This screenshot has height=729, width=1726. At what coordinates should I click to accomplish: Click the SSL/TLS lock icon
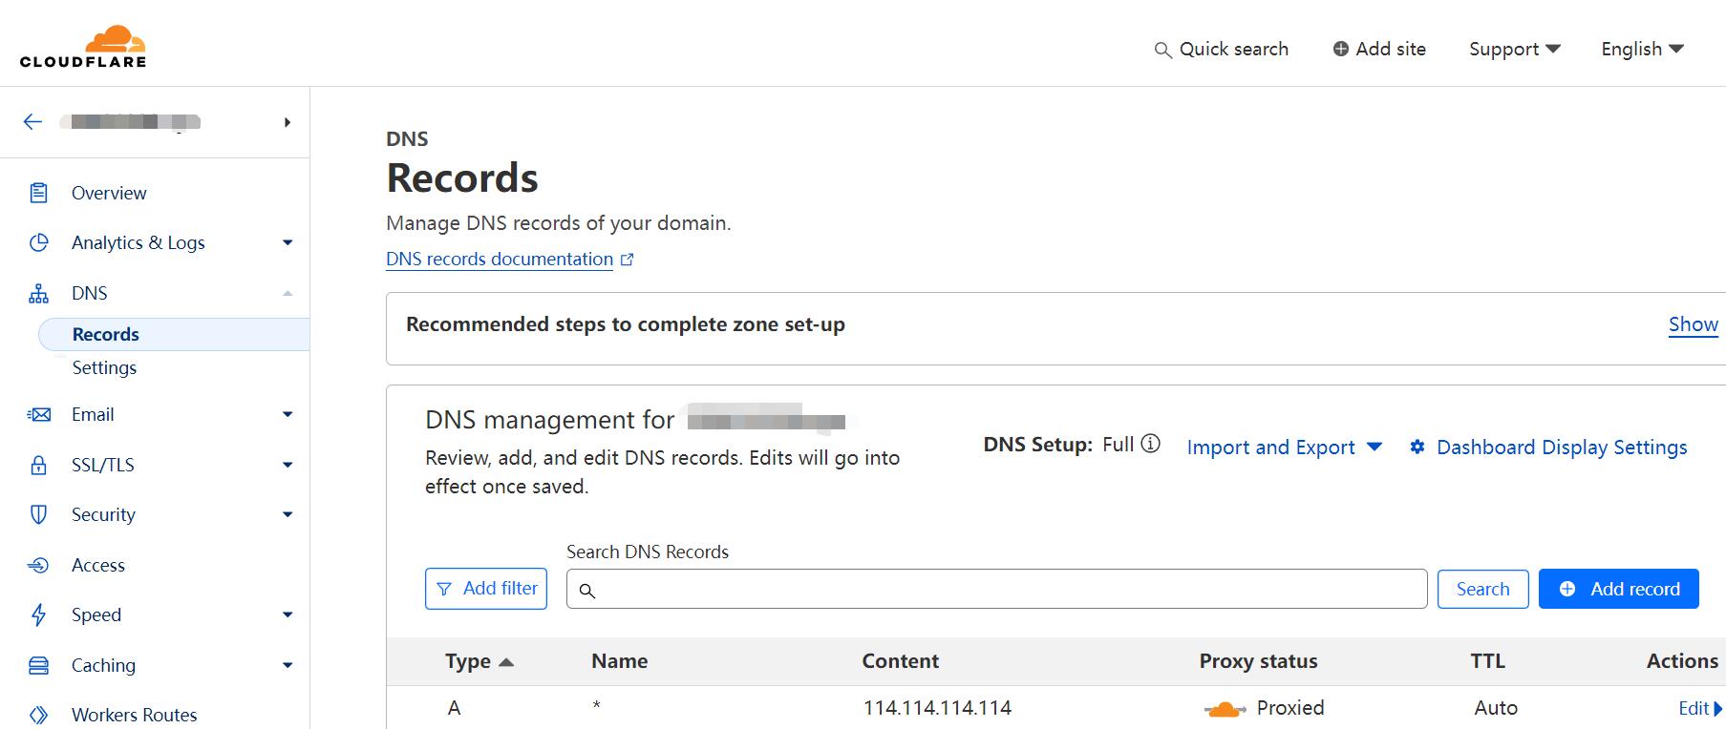(x=38, y=465)
